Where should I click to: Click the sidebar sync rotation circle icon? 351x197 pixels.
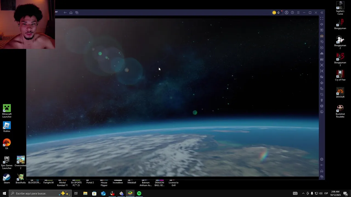(322, 48)
